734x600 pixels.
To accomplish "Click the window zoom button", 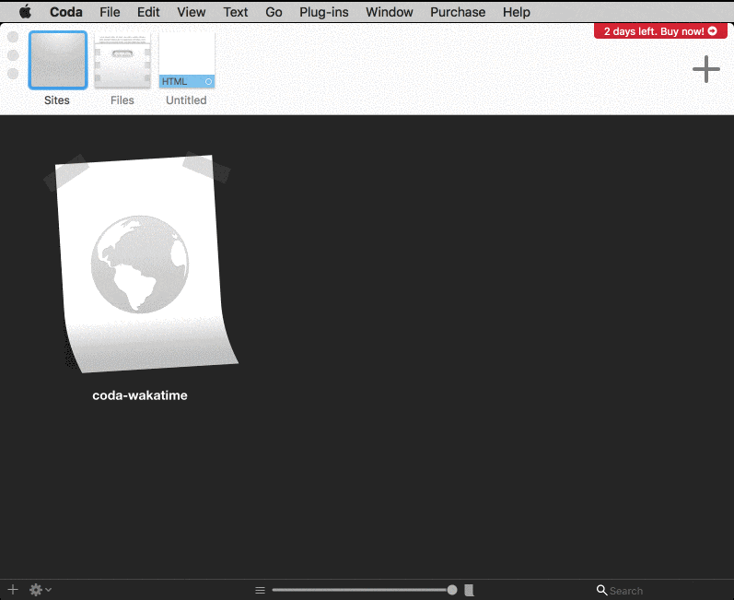I will point(13,74).
